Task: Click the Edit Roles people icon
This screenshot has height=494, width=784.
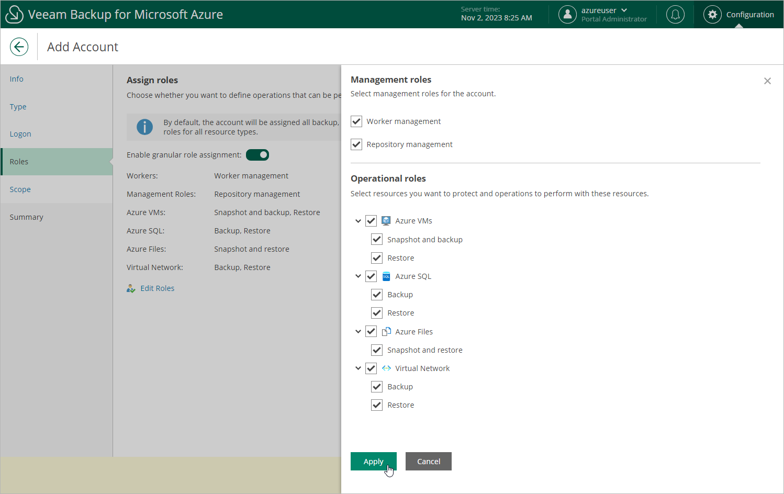Action: pyautogui.click(x=131, y=288)
